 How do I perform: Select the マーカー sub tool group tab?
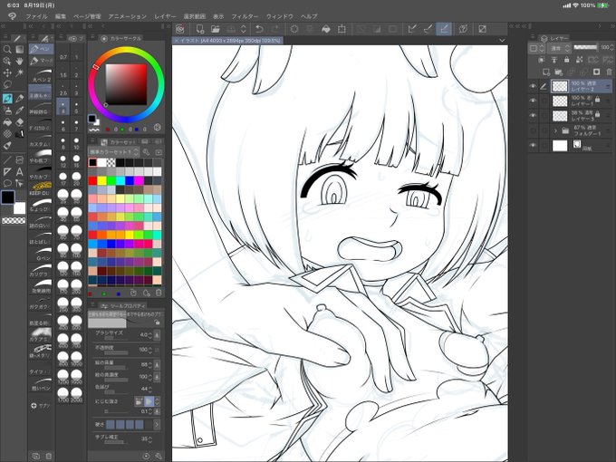[x=41, y=61]
